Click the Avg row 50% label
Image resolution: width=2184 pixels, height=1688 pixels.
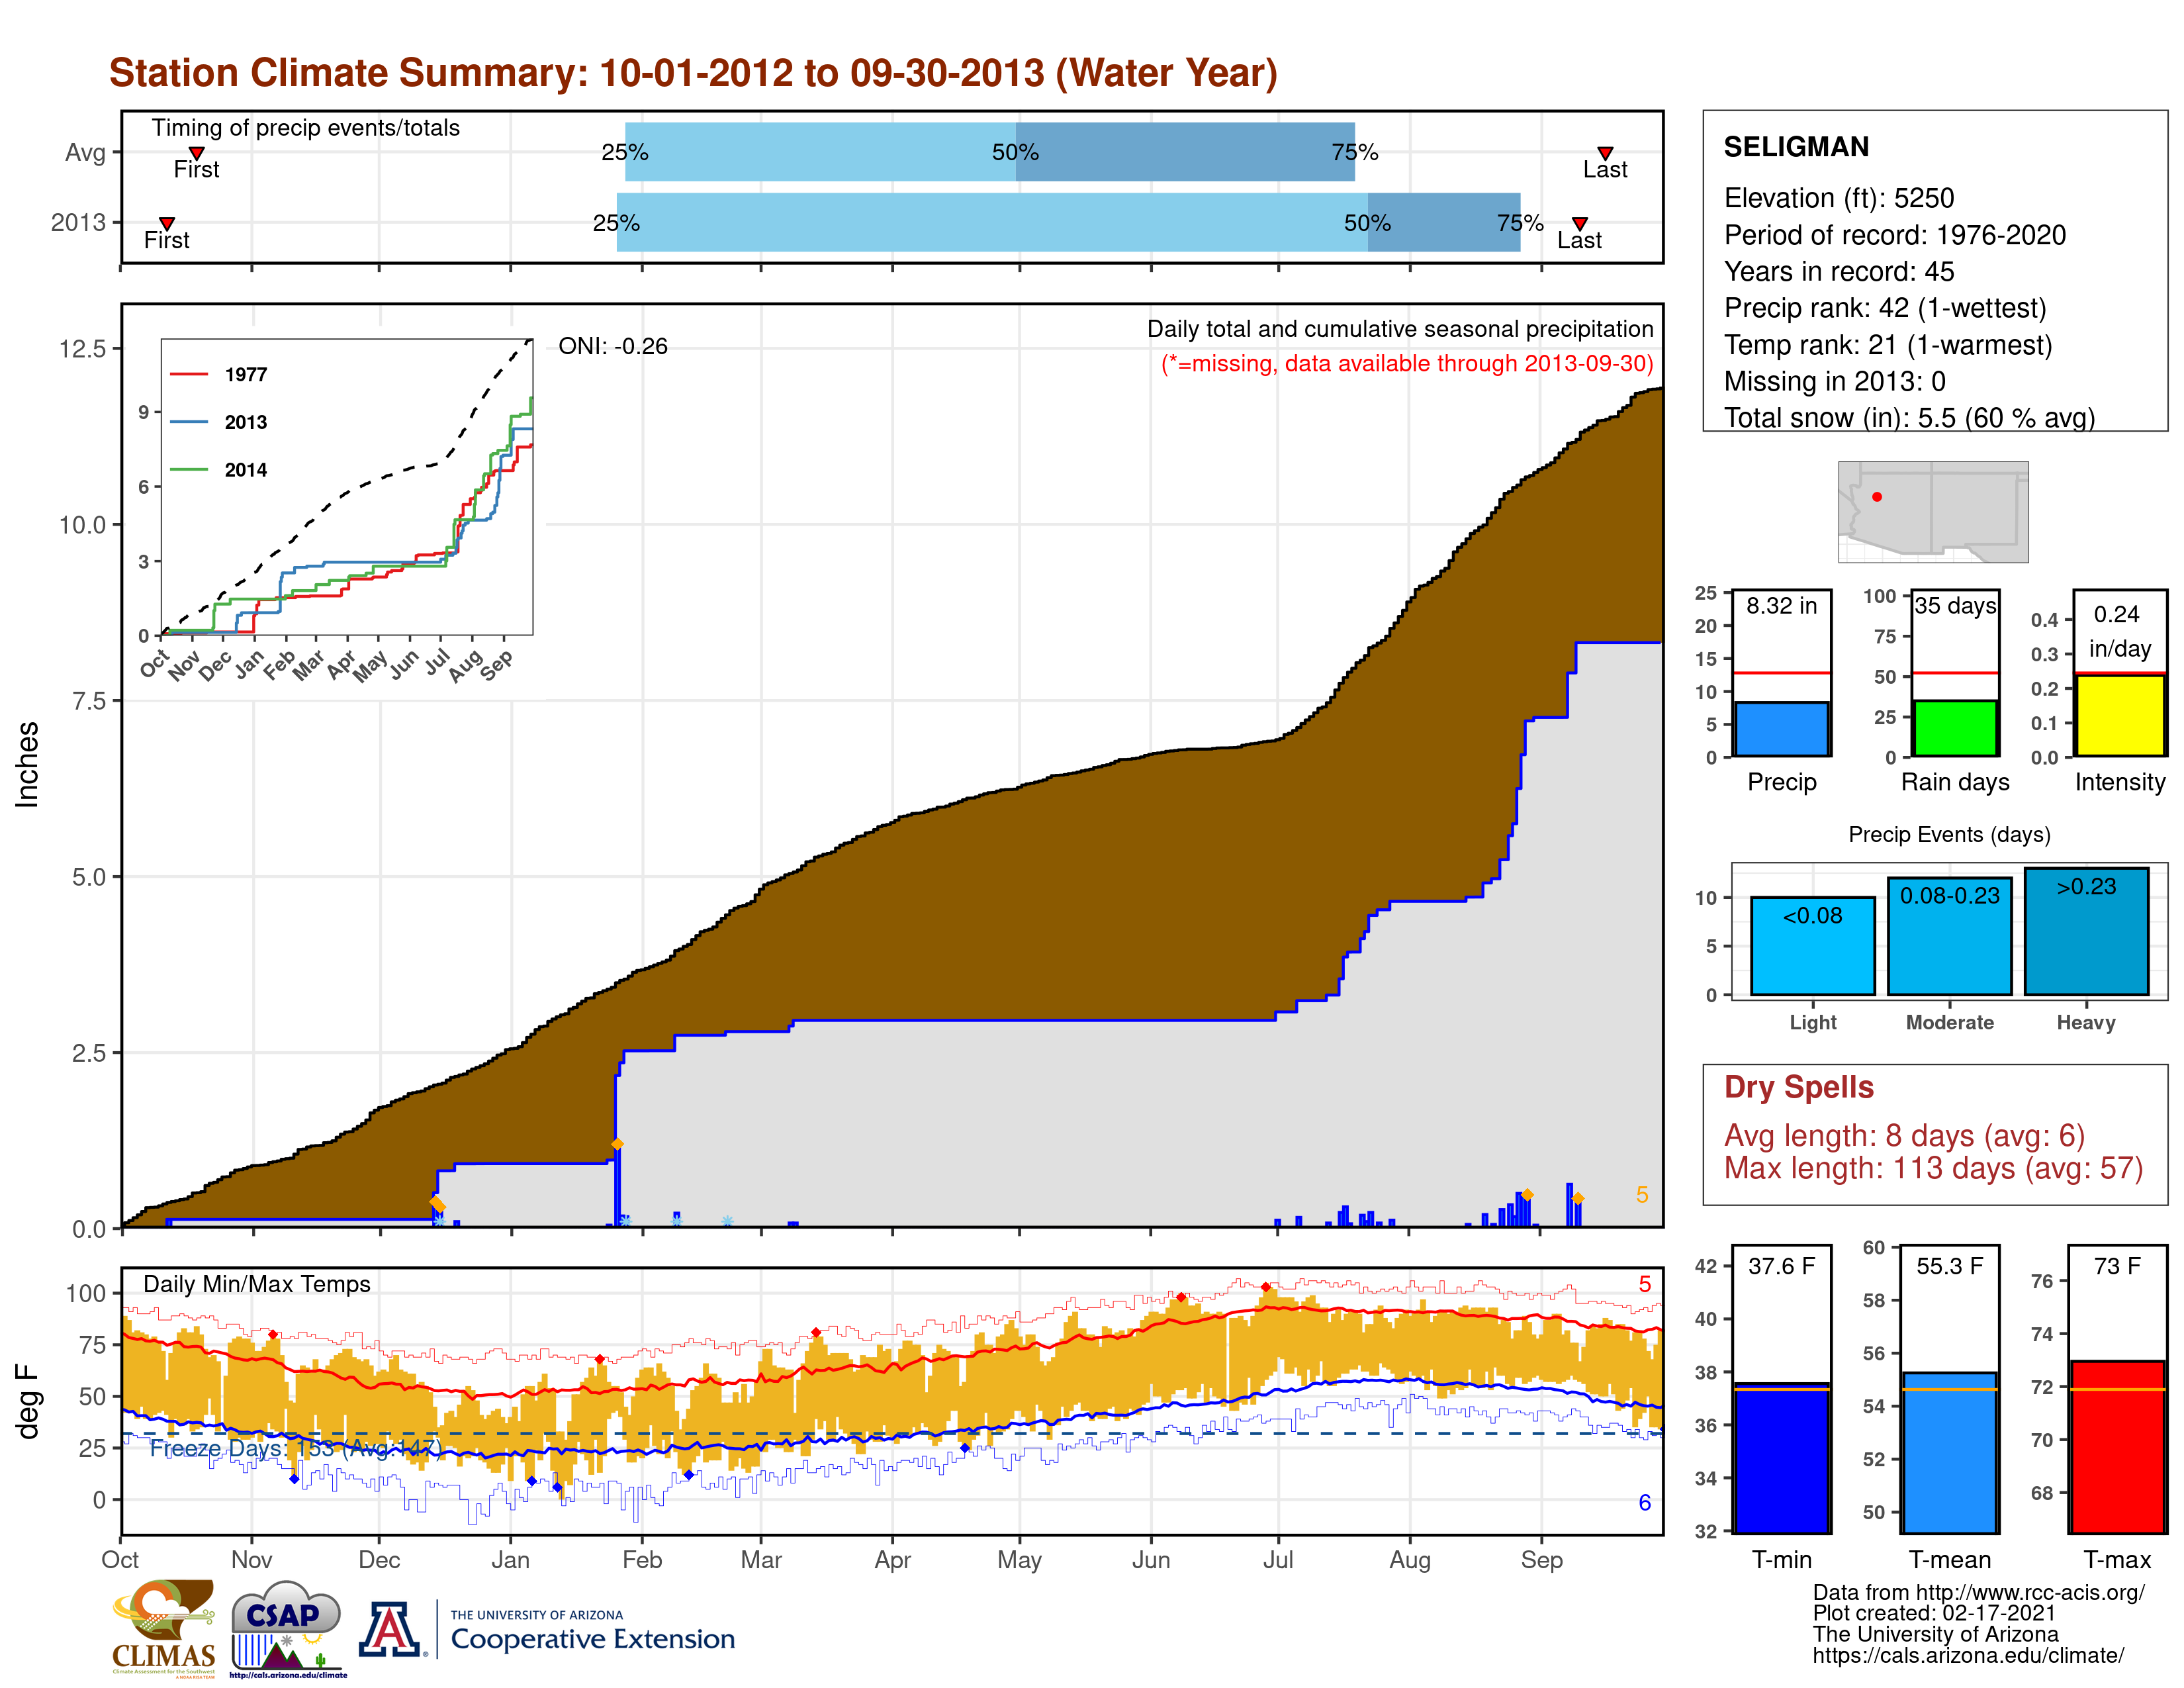(1015, 152)
